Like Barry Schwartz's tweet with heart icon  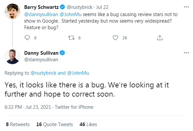pos(115,38)
